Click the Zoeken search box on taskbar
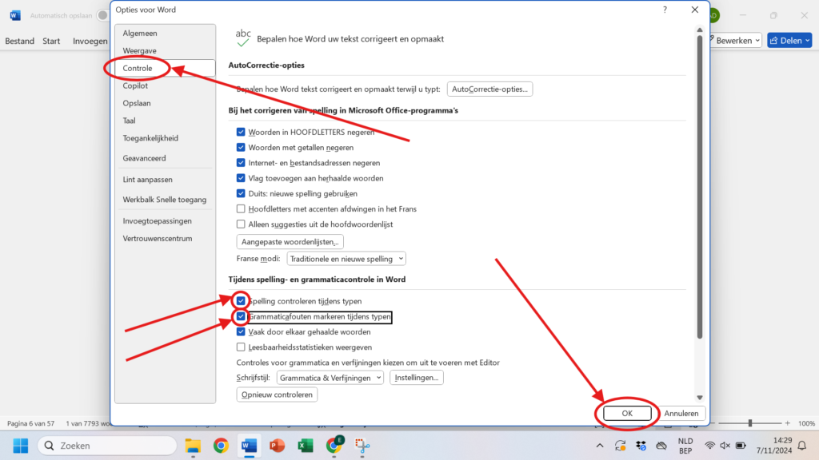Viewport: 819px width, 460px height. point(106,445)
